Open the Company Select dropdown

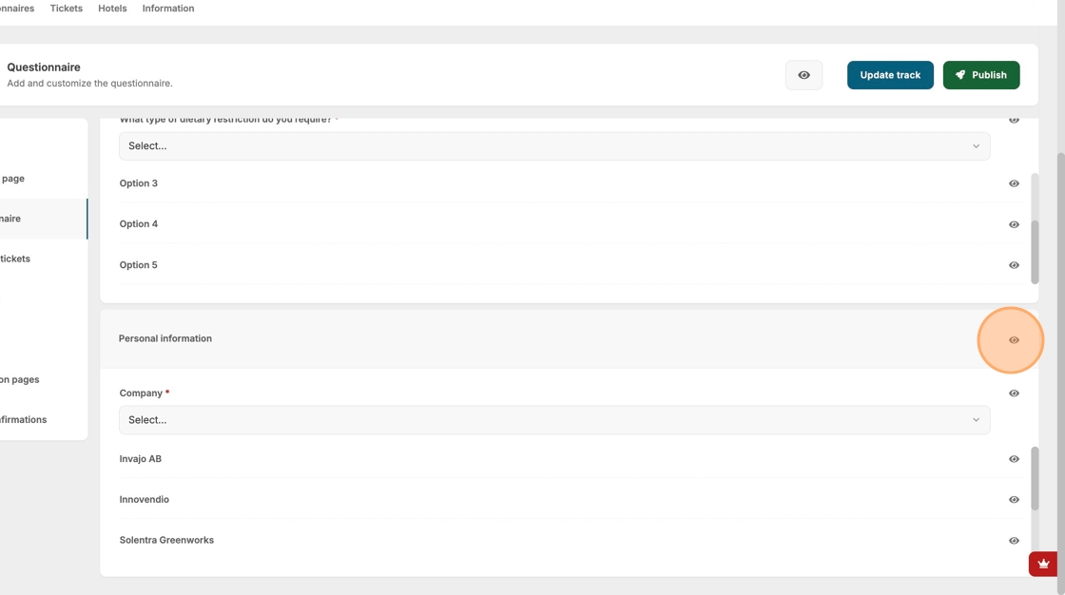click(x=553, y=420)
